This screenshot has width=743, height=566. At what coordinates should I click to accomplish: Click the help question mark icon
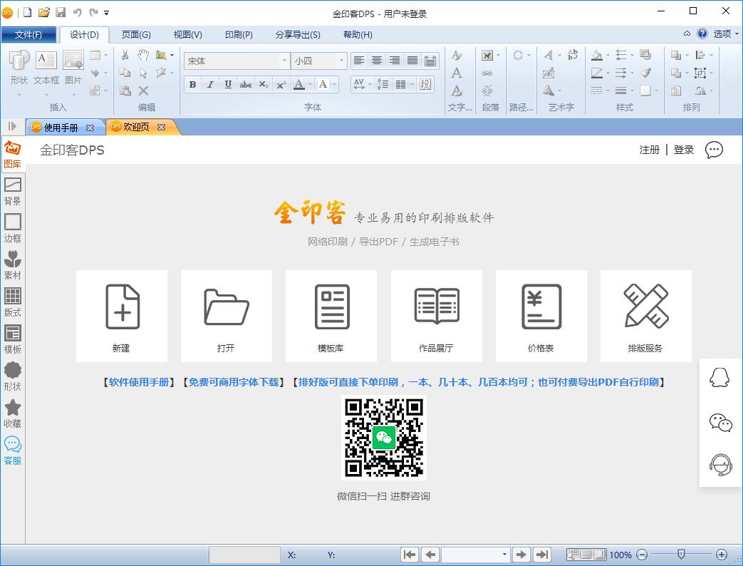(702, 34)
